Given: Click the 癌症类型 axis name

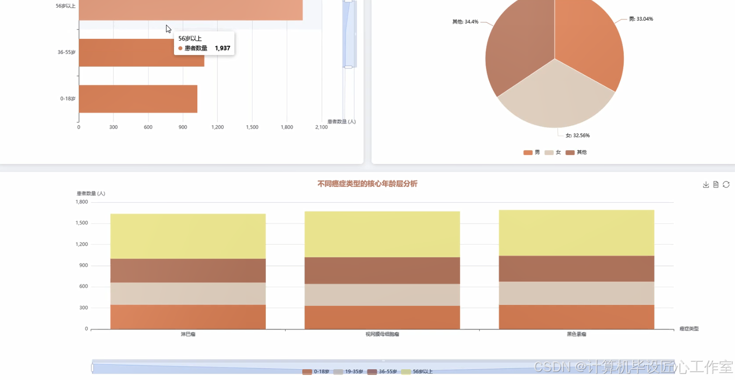Looking at the screenshot, I should (x=689, y=329).
